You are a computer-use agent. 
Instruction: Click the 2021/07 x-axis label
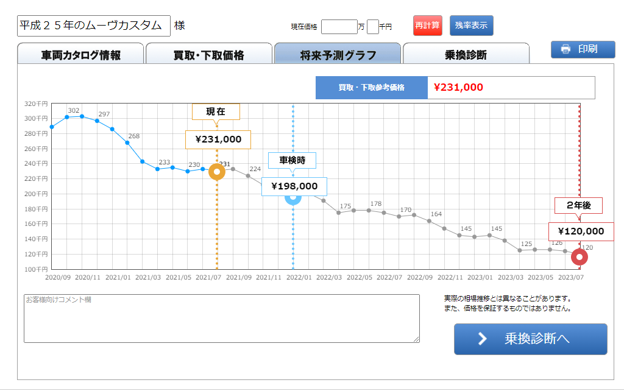pyautogui.click(x=208, y=277)
